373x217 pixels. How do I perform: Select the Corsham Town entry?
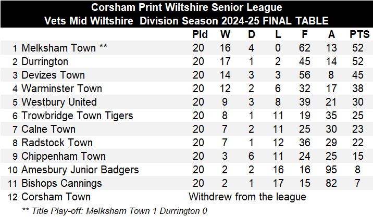[56, 197]
